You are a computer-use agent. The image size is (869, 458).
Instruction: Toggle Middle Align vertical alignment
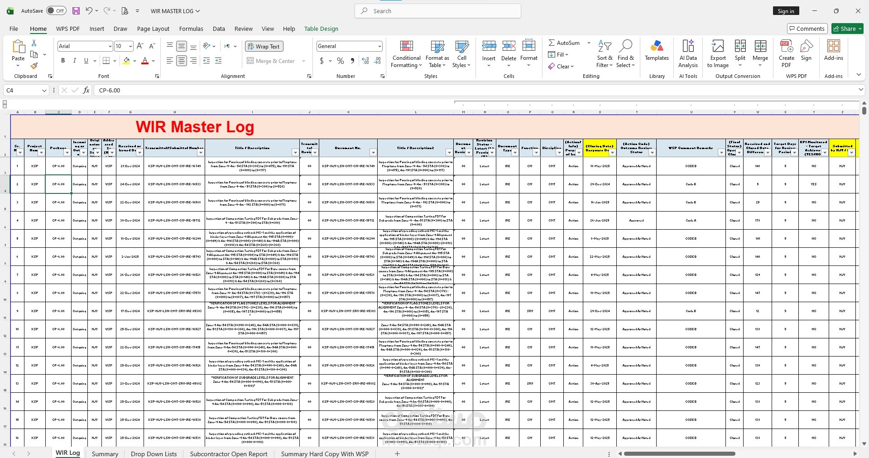182,46
